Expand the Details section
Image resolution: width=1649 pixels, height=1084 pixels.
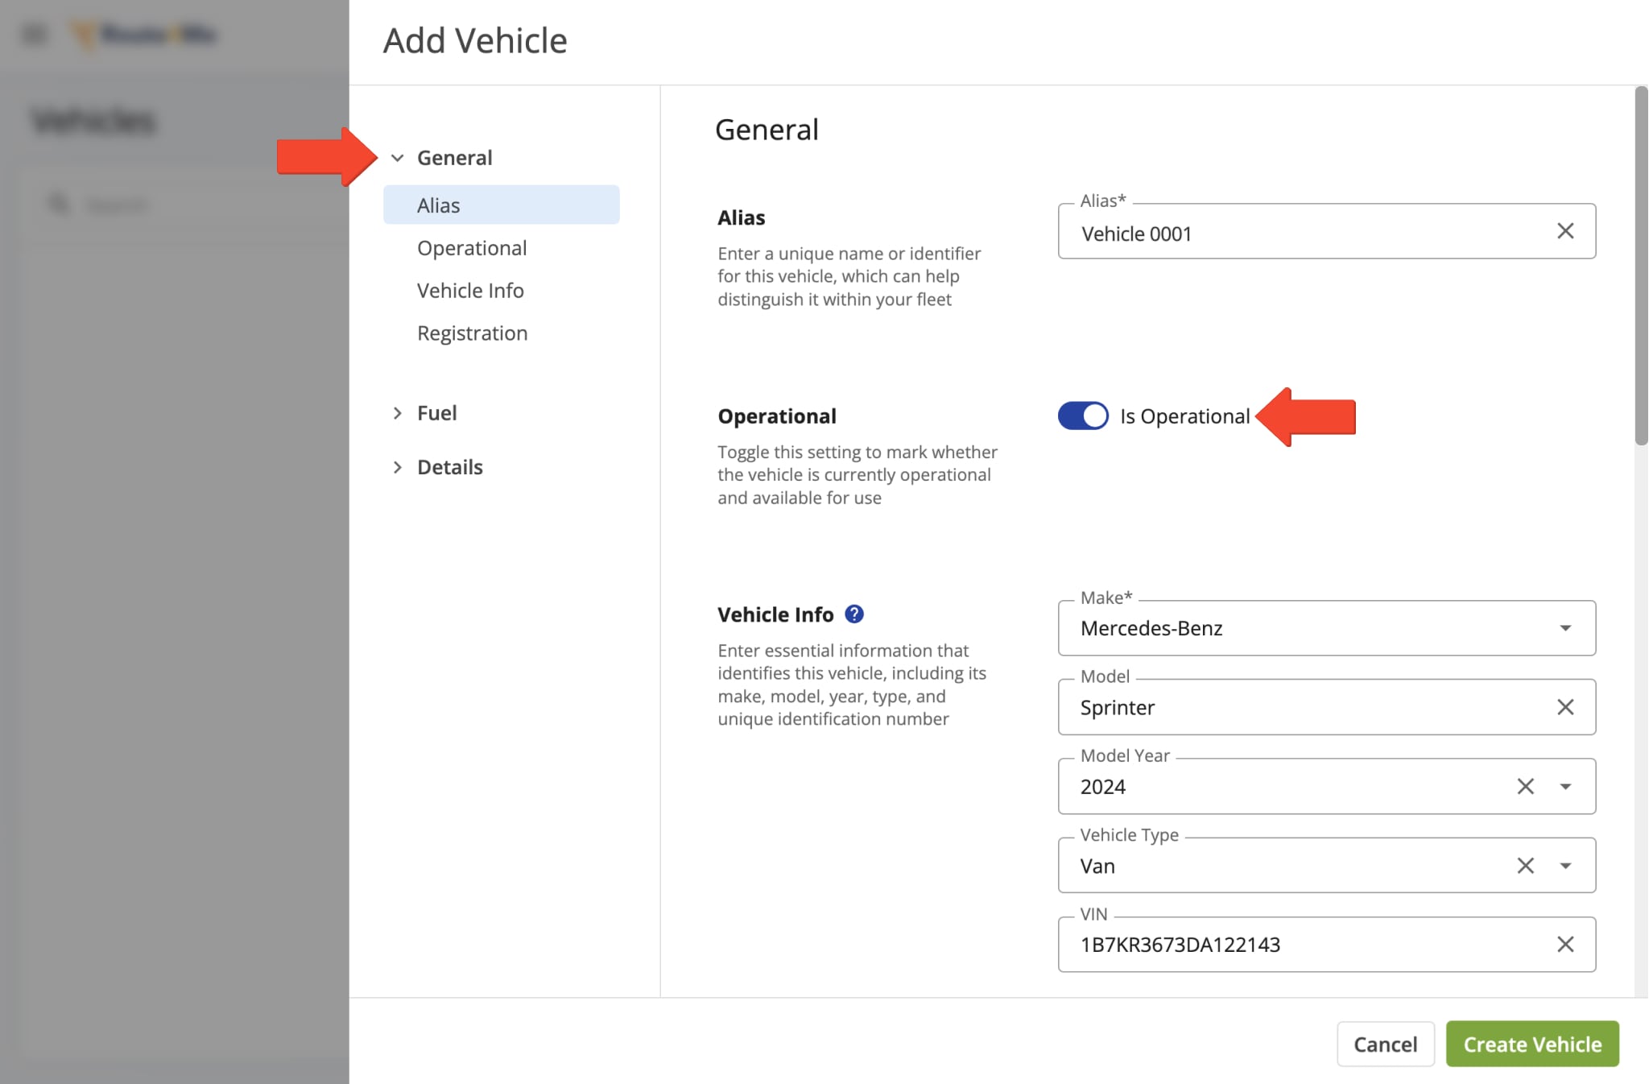[450, 465]
